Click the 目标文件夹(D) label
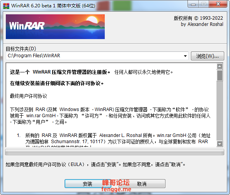Image resolution: width=230 pixels, height=195 pixels. [21, 49]
